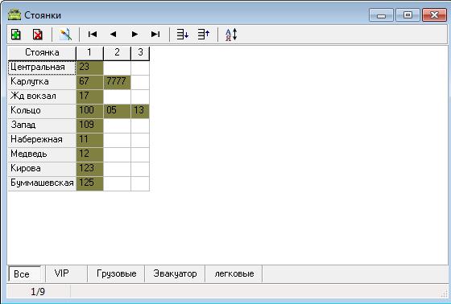Image resolution: width=451 pixels, height=304 pixels.
Task: Click the move row up icon
Action: point(204,35)
